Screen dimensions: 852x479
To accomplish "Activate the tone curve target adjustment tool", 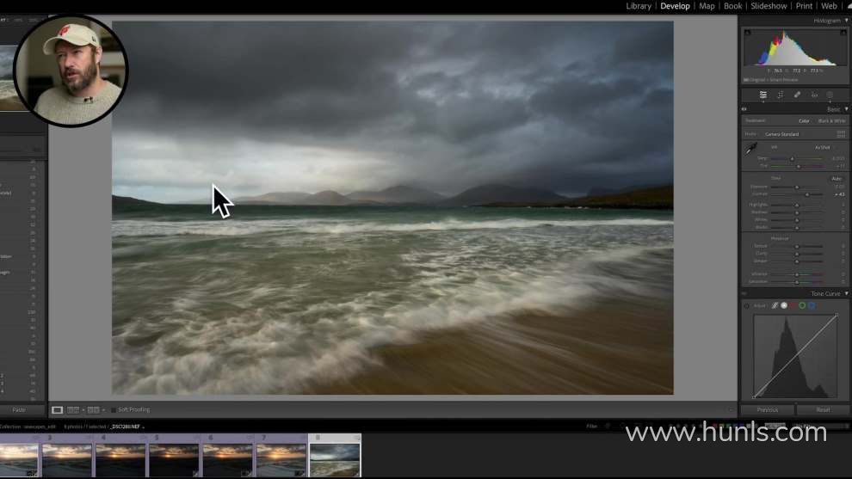I will coord(747,306).
